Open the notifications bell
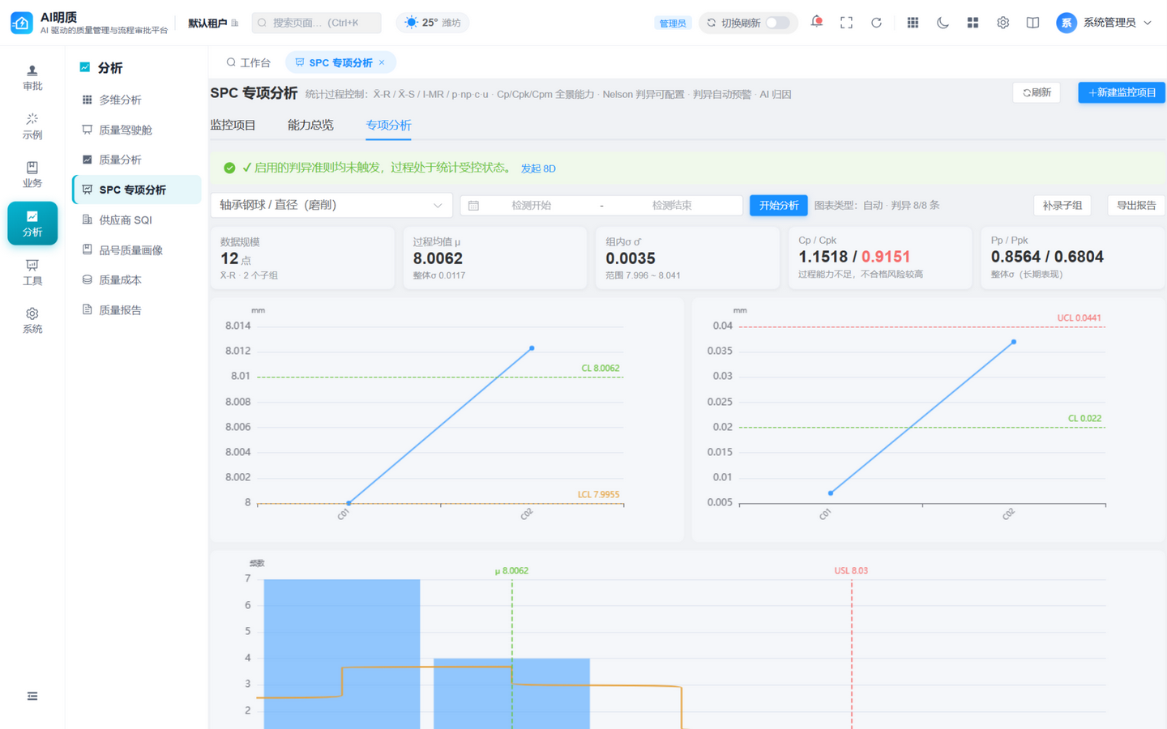The height and width of the screenshot is (729, 1167). pyautogui.click(x=816, y=22)
